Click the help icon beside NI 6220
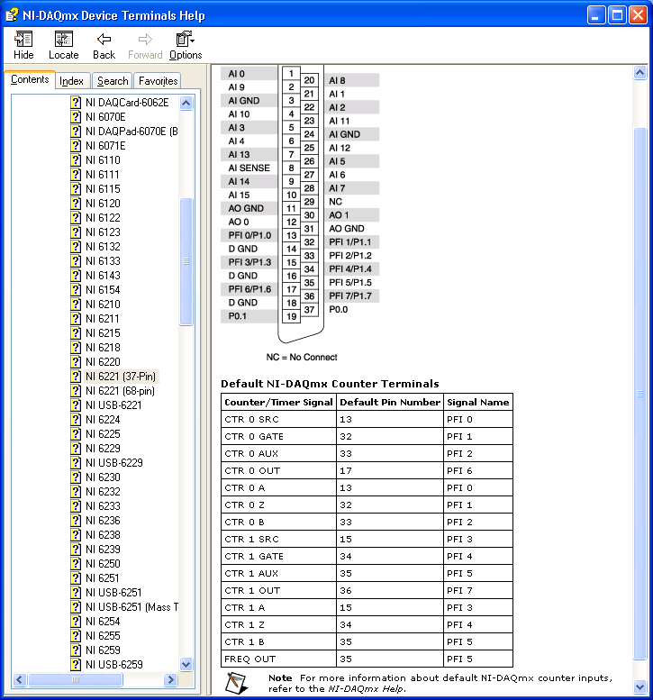This screenshot has width=653, height=700. 76,362
